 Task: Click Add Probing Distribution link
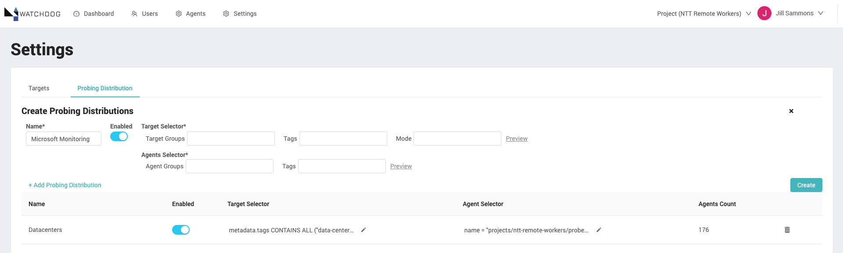coord(65,185)
